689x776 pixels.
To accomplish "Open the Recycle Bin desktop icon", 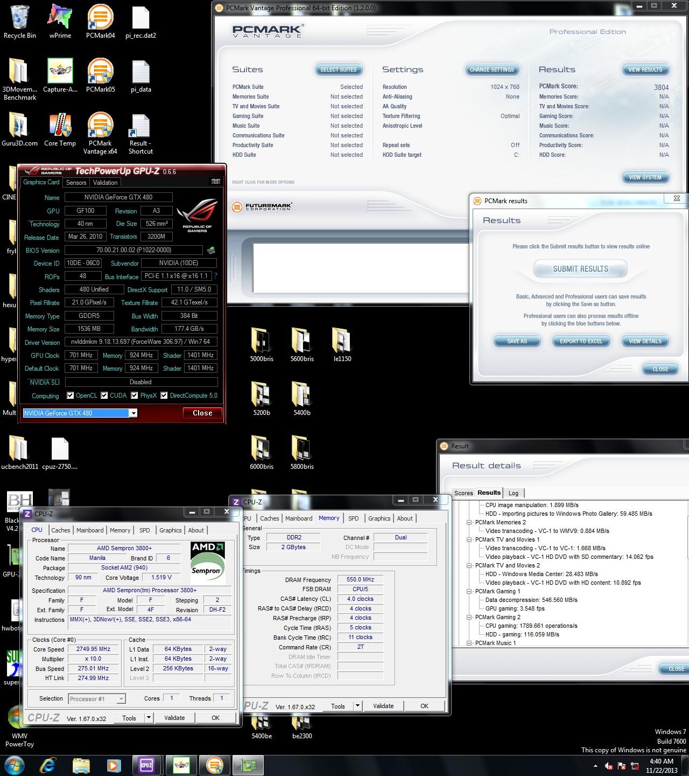I will (x=20, y=22).
